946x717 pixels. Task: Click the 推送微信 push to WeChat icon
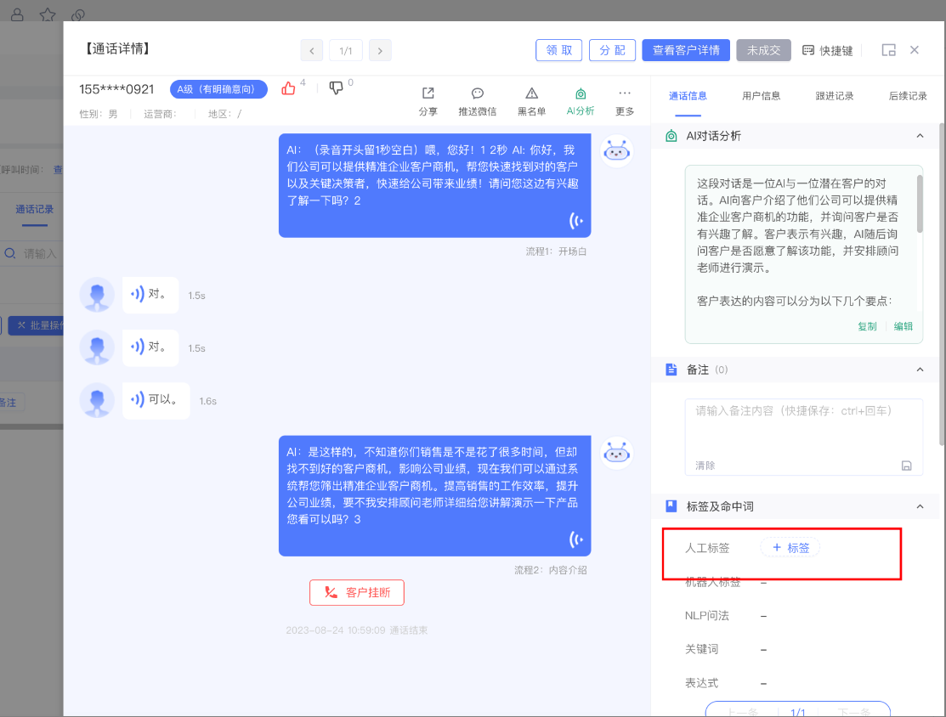pos(477,93)
